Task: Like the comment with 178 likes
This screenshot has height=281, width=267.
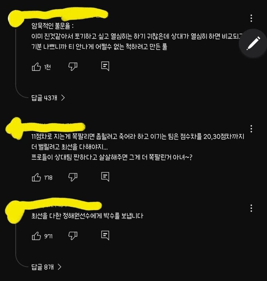Action: (36, 177)
